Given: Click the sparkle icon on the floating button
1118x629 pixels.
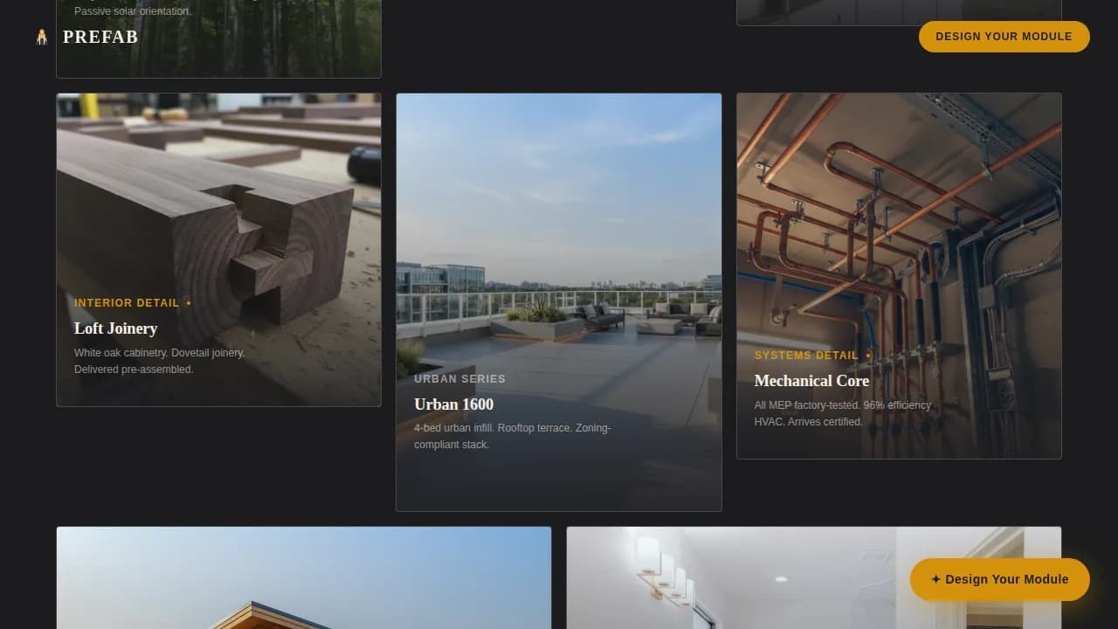Looking at the screenshot, I should 936,579.
